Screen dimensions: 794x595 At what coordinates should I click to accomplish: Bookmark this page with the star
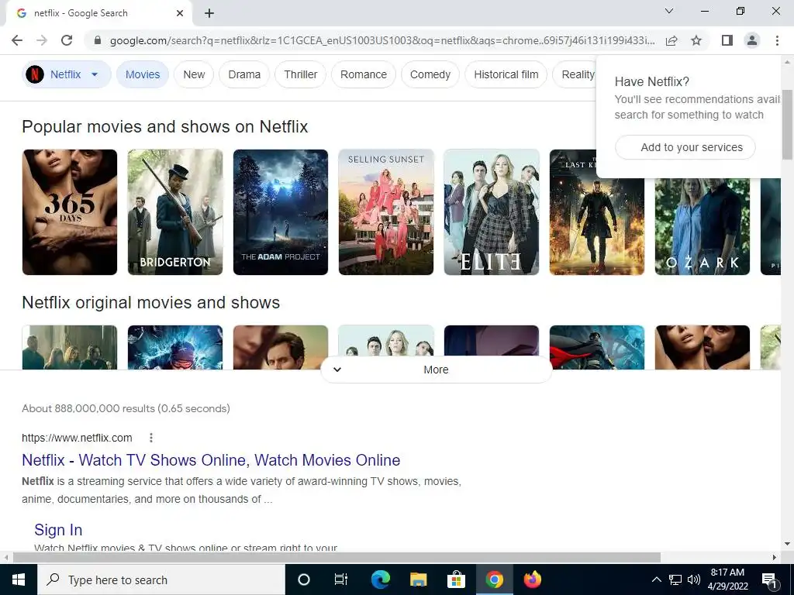point(696,40)
